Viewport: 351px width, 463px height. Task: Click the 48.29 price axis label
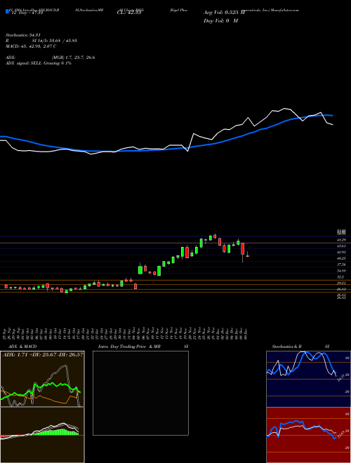pyautogui.click(x=342, y=240)
